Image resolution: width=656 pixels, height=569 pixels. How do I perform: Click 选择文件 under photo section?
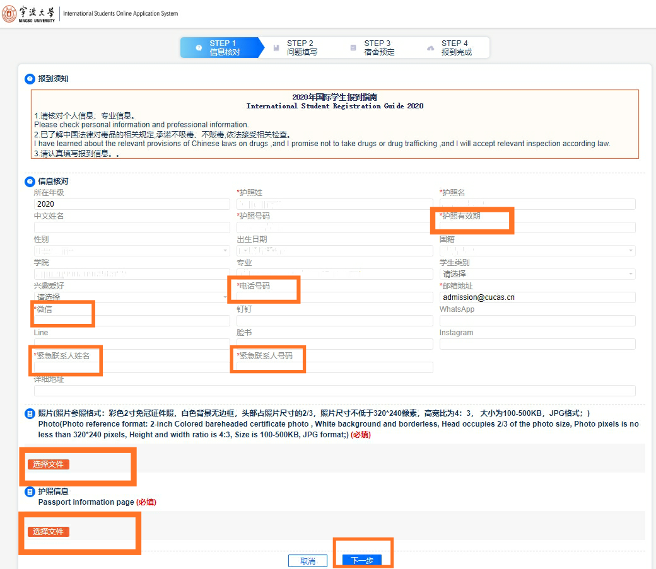tap(49, 464)
